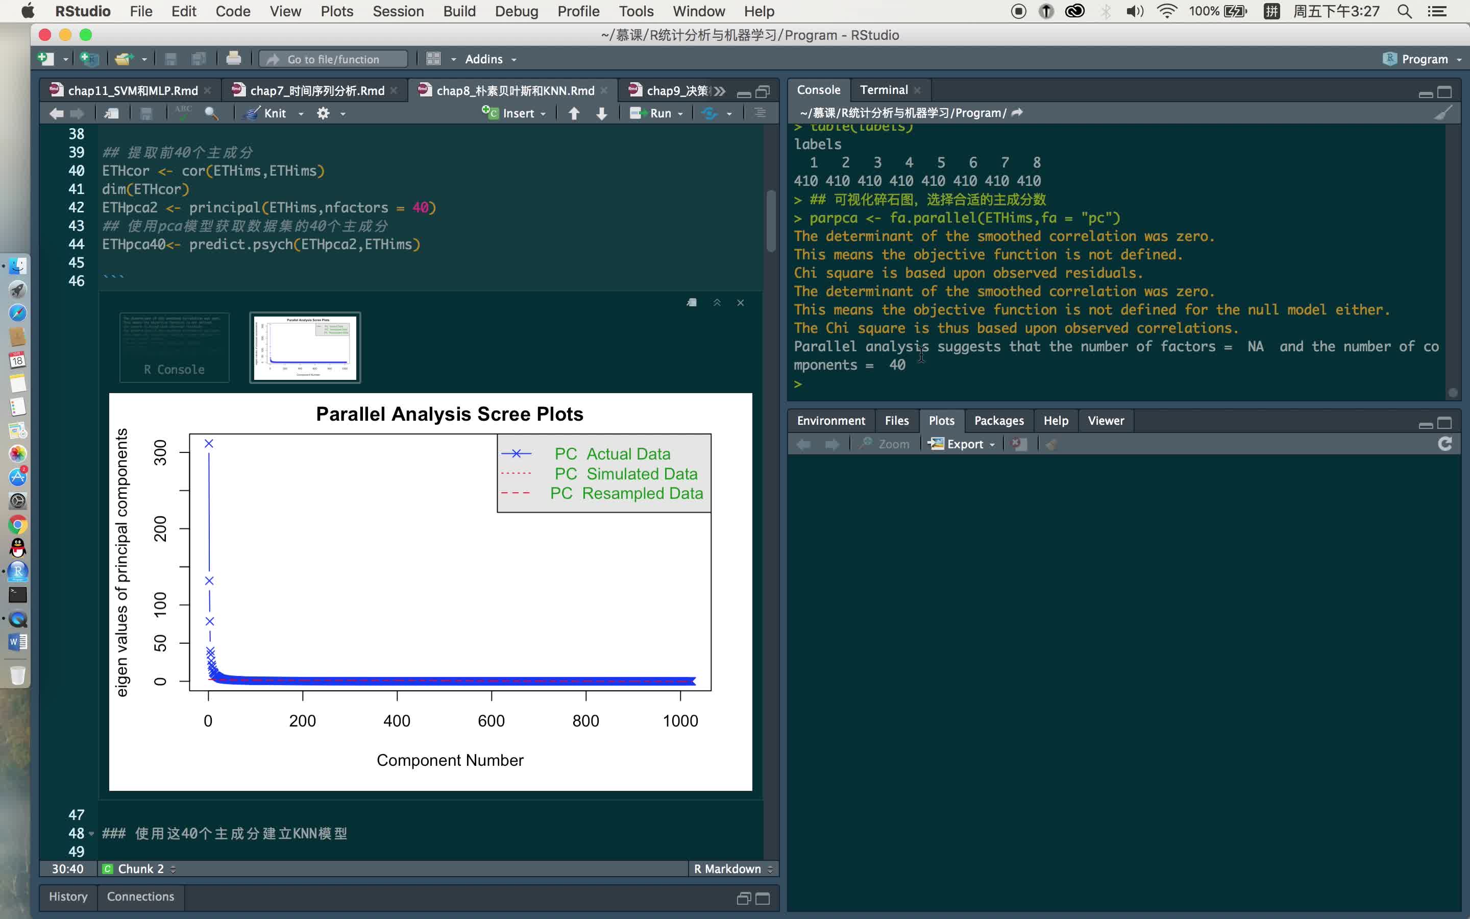Open Export dropdown in Plots pane

coord(962,444)
